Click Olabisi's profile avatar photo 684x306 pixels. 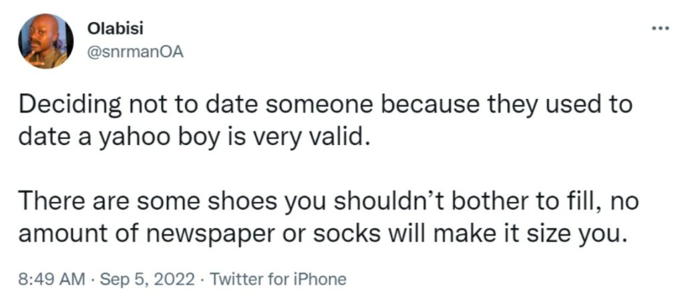[x=45, y=41]
